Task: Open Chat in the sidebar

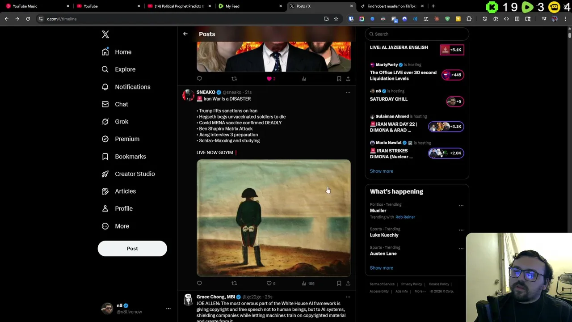Action: coord(115,104)
